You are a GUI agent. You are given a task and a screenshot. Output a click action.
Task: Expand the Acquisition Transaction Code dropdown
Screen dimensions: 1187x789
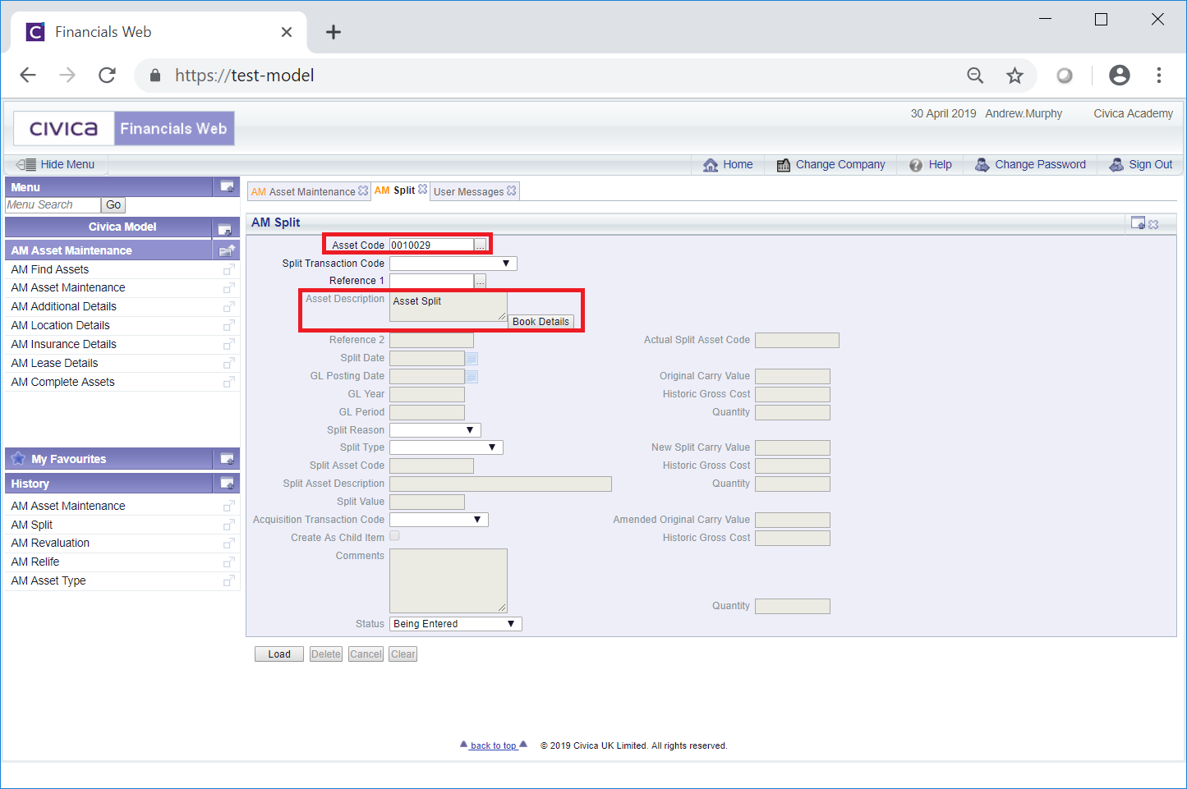click(x=439, y=520)
